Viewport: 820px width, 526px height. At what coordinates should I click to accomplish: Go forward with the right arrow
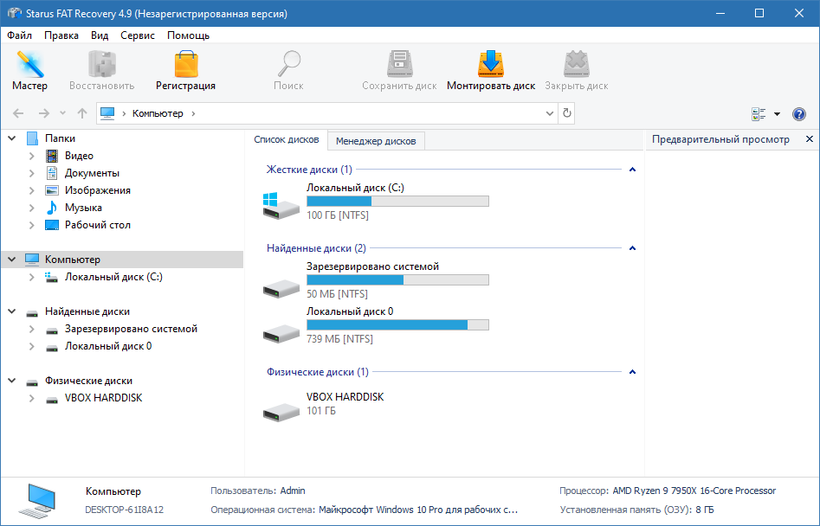44,113
